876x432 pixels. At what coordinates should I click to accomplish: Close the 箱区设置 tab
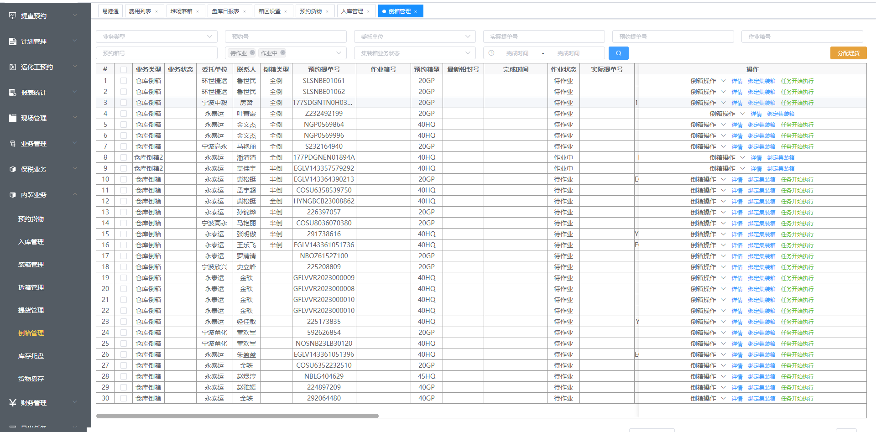point(286,11)
